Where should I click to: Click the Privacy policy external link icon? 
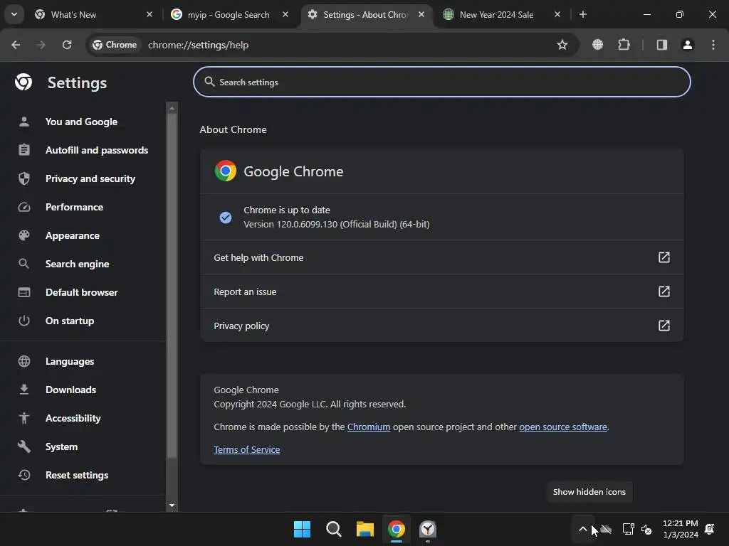664,326
